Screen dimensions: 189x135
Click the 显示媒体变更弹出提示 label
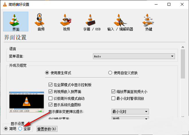pos(66,111)
